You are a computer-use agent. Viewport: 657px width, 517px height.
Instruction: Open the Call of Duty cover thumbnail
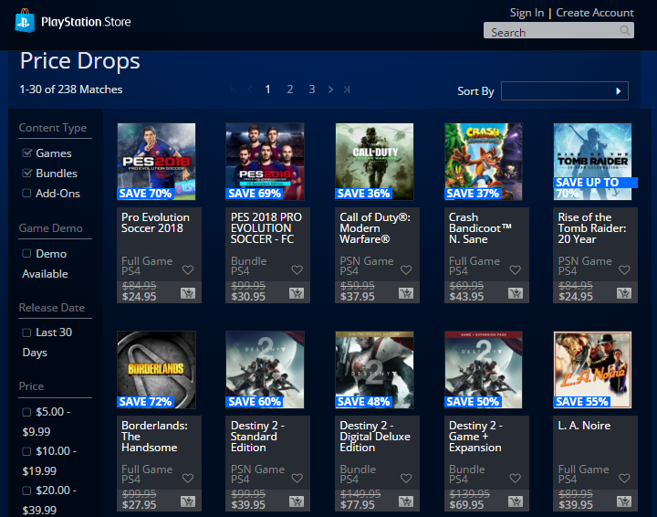pyautogui.click(x=374, y=162)
